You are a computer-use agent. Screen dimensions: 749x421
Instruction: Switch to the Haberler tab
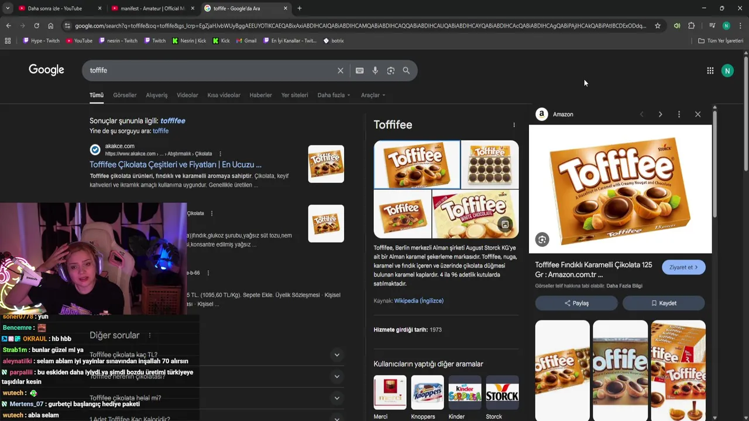[260, 95]
